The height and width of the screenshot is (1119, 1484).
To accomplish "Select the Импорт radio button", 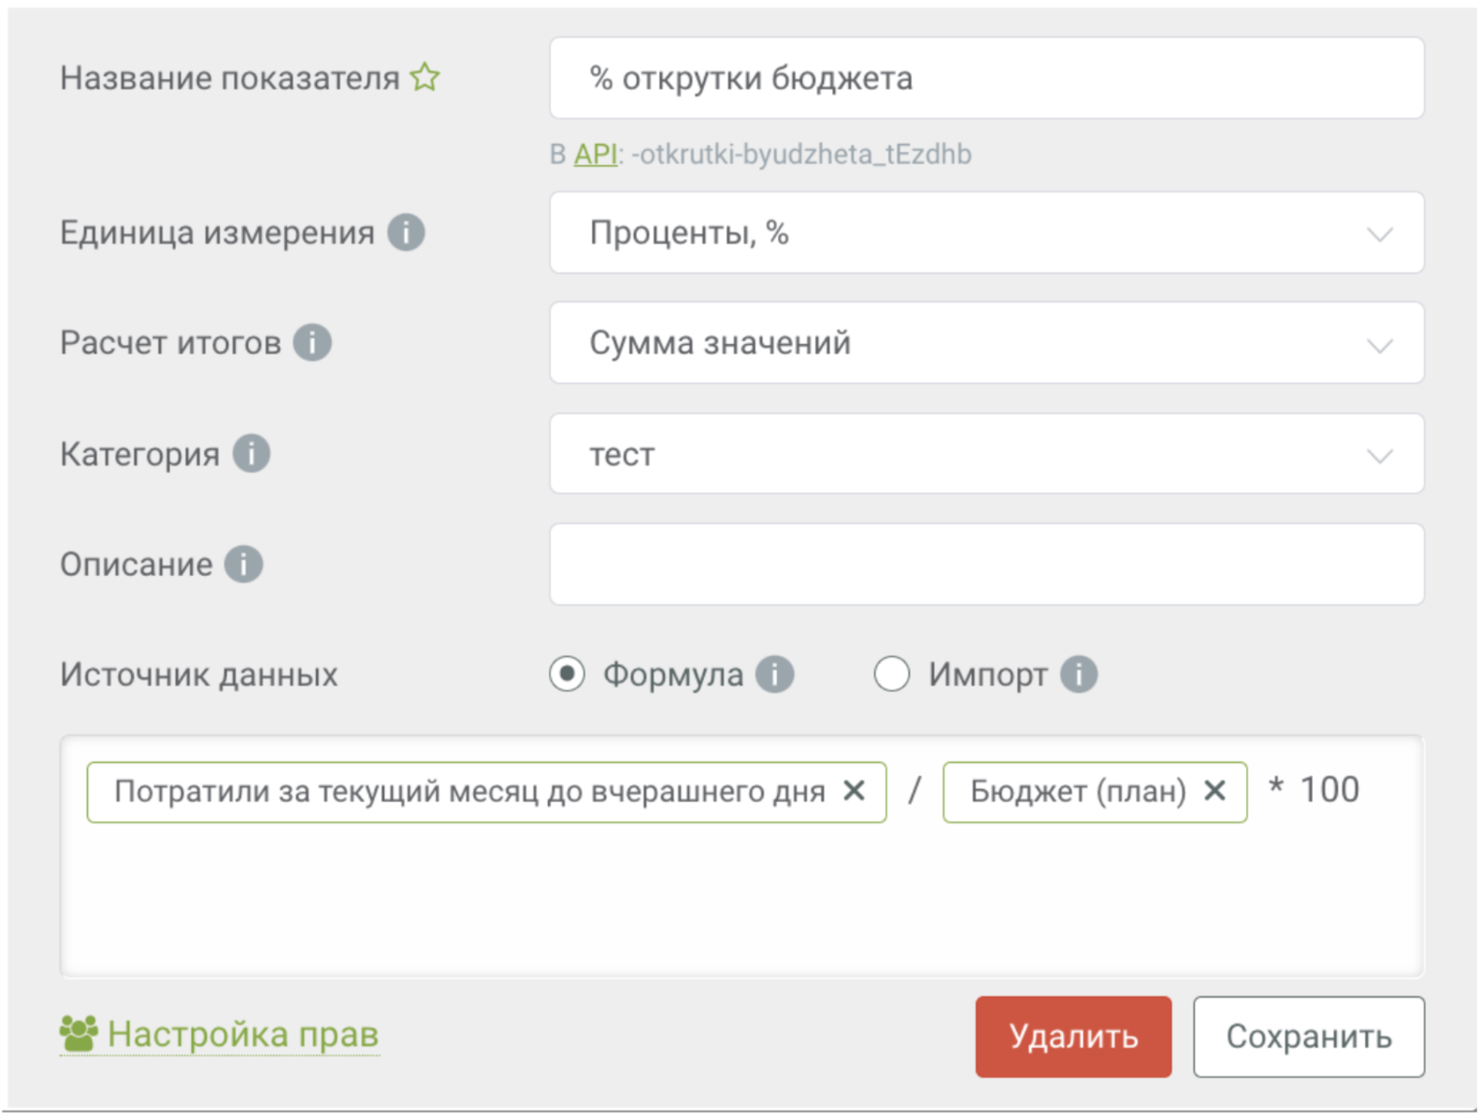I will point(891,674).
